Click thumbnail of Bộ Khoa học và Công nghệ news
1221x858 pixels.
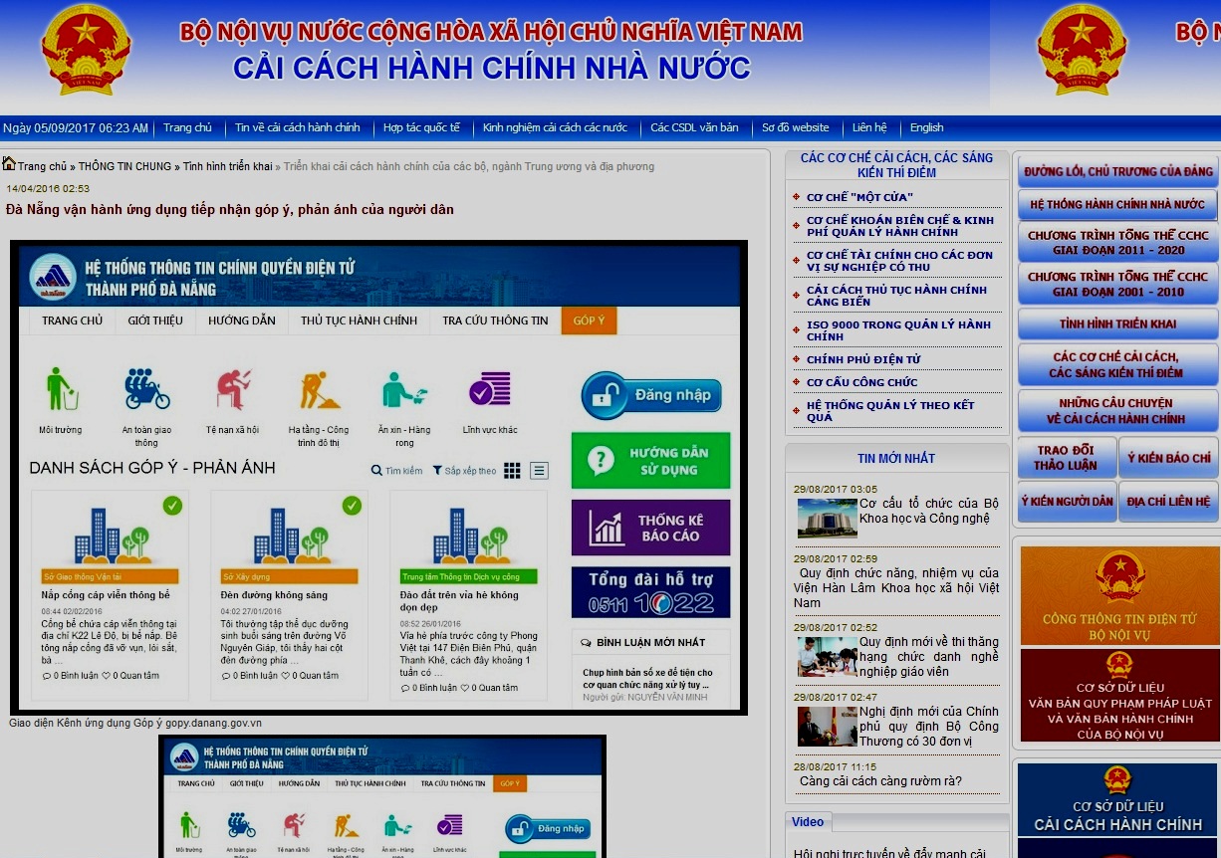(827, 518)
